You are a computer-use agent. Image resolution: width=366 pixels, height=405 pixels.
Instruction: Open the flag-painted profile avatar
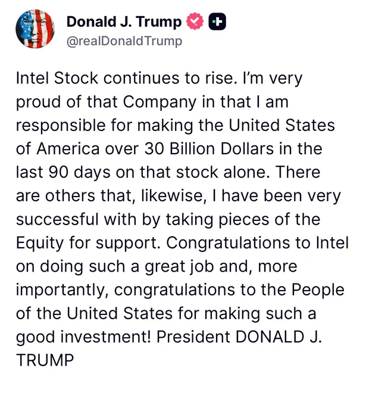tap(35, 29)
